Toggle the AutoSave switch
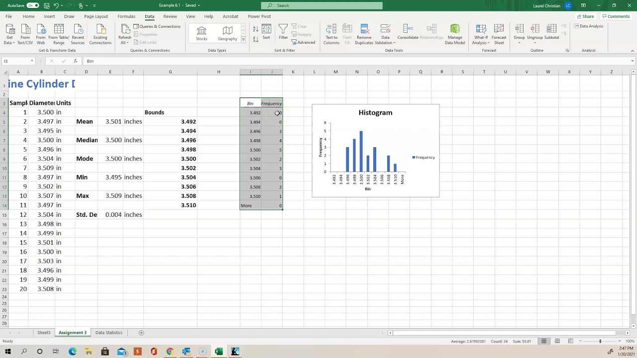The width and height of the screenshot is (637, 358). pyautogui.click(x=33, y=5)
